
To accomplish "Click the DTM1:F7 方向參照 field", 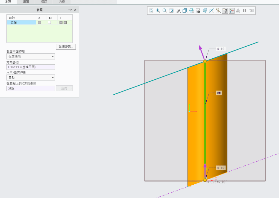I will pos(31,67).
